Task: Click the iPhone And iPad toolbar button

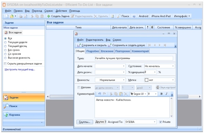Action: tap(161, 16)
